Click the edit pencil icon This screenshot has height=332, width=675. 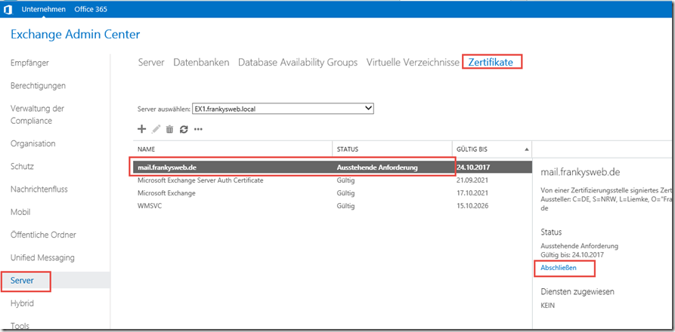click(156, 129)
